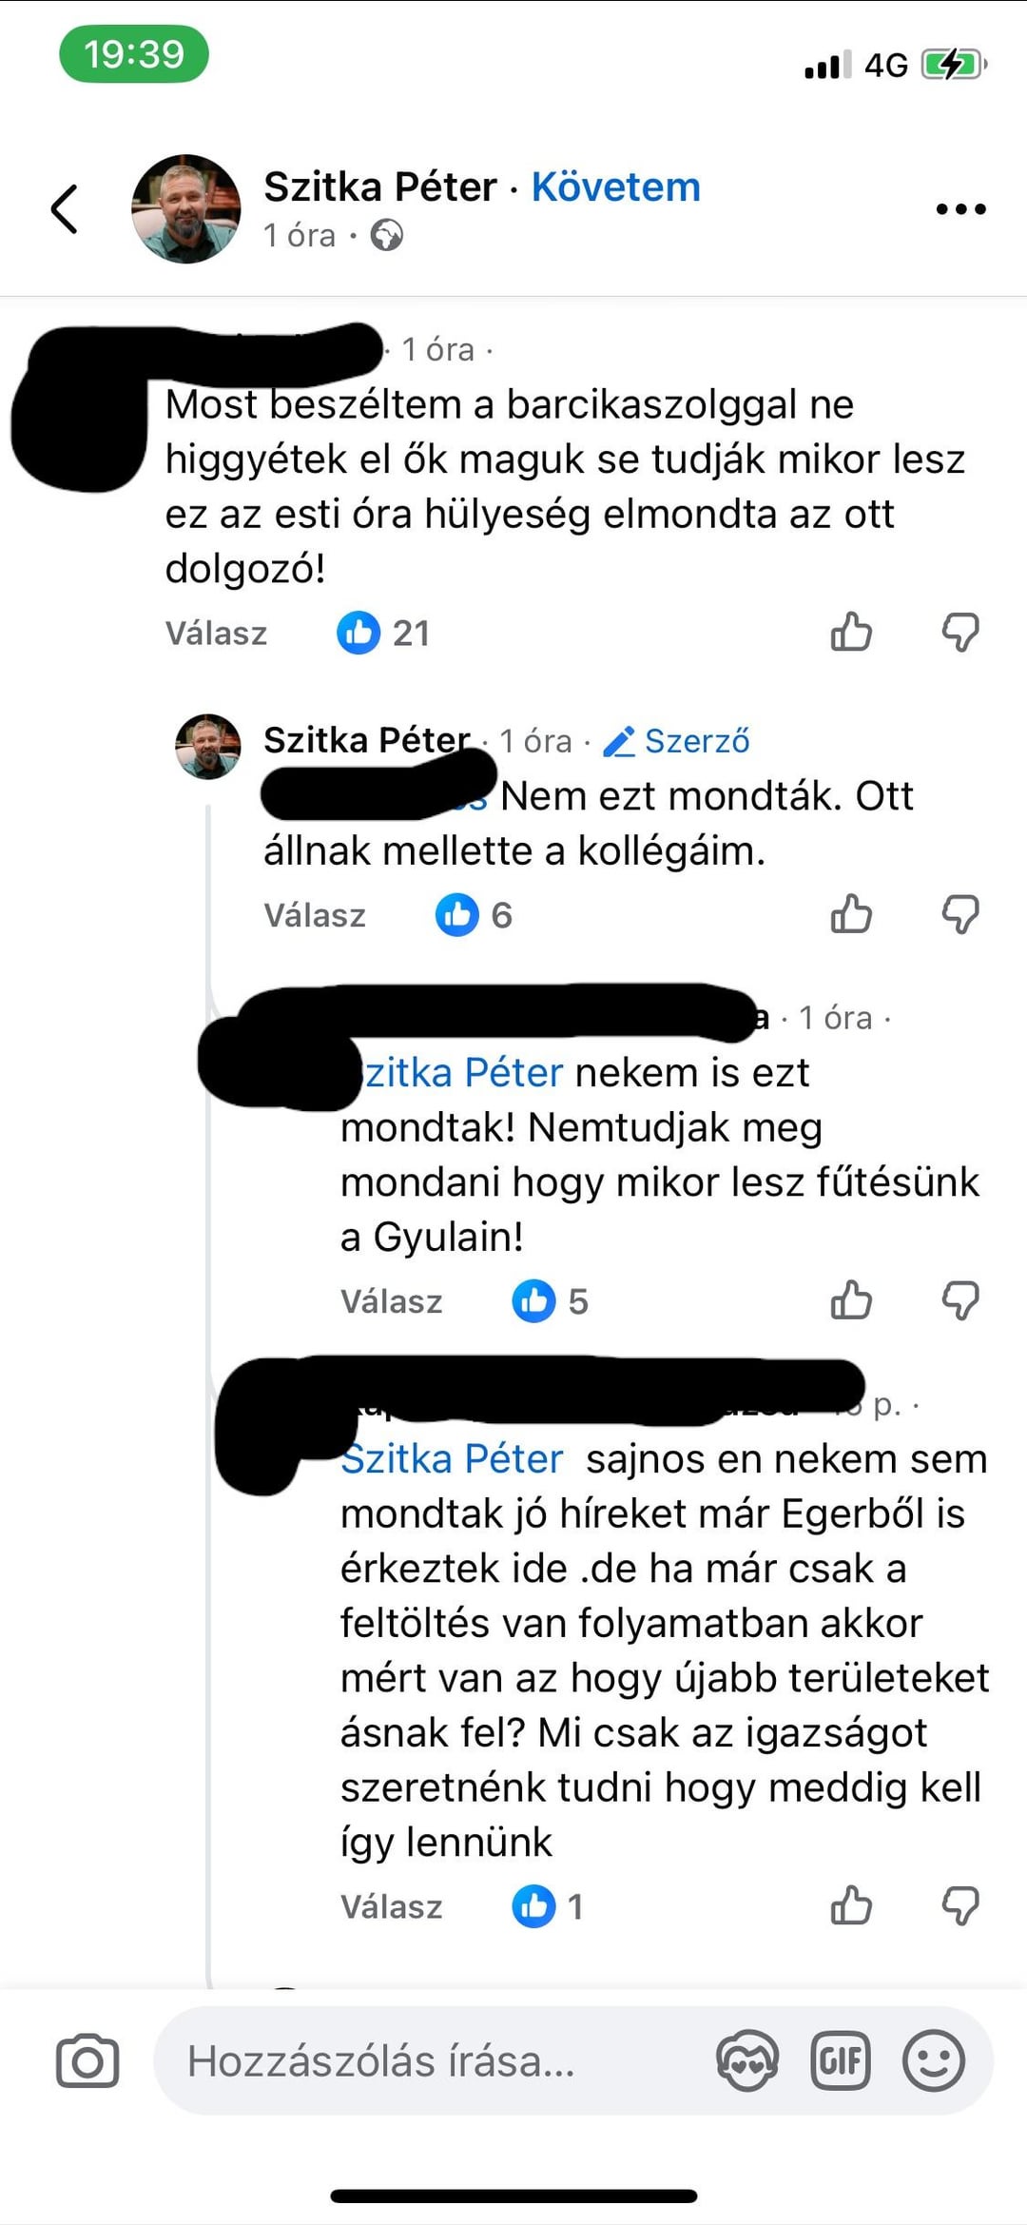
Task: Like Szitka Péter's author reply
Action: click(851, 914)
